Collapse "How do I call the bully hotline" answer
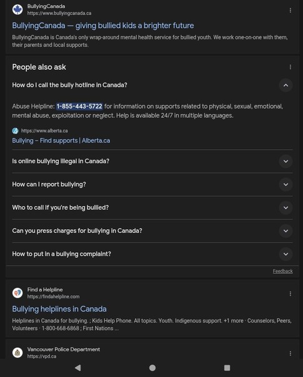Screen dimensions: 303x377 click(x=286, y=85)
